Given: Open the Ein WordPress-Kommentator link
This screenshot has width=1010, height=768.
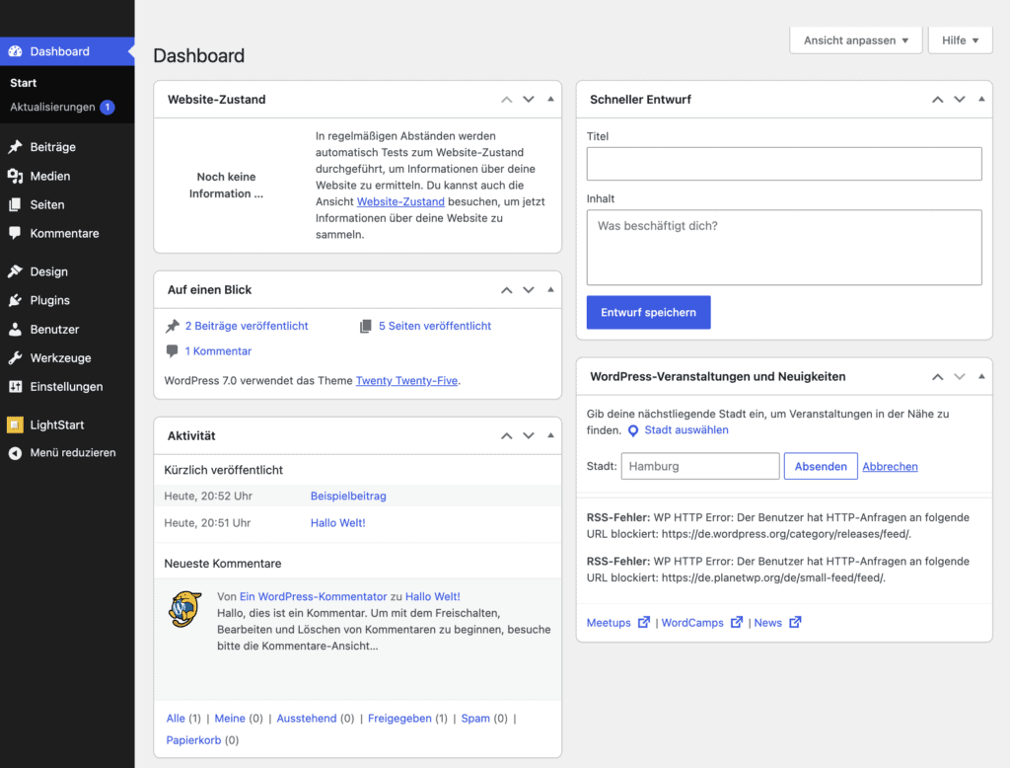Looking at the screenshot, I should 313,597.
